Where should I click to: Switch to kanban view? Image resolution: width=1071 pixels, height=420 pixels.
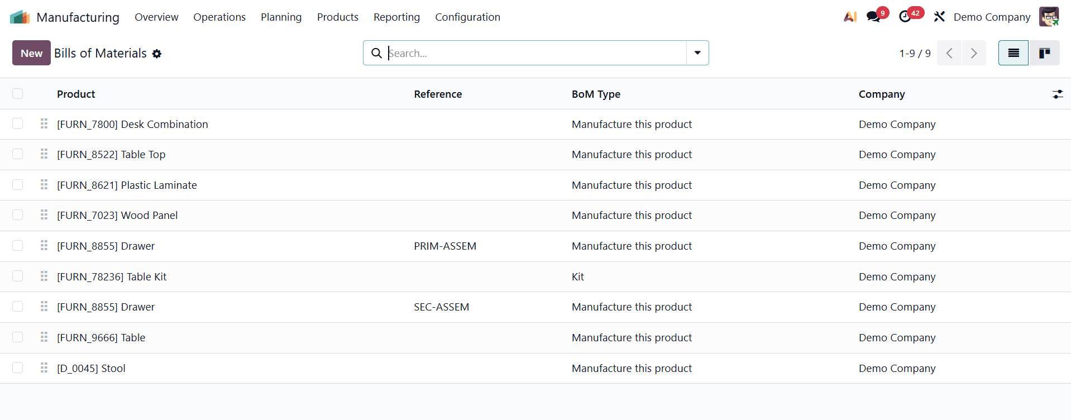pos(1044,53)
